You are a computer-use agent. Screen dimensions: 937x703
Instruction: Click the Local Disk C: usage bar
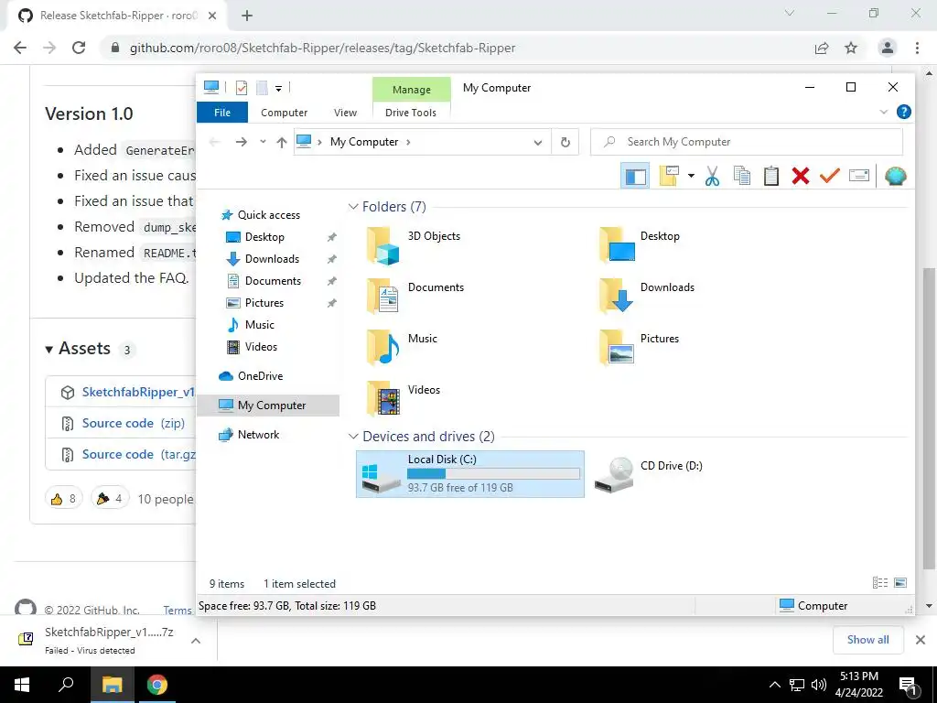click(x=493, y=473)
